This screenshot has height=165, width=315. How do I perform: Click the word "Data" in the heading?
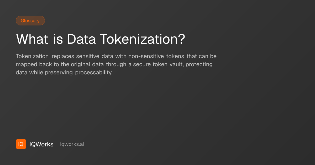(81, 39)
